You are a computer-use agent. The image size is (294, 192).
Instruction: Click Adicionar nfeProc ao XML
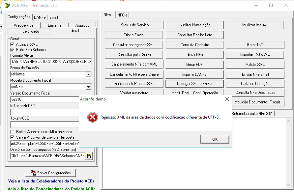pyautogui.click(x=134, y=84)
